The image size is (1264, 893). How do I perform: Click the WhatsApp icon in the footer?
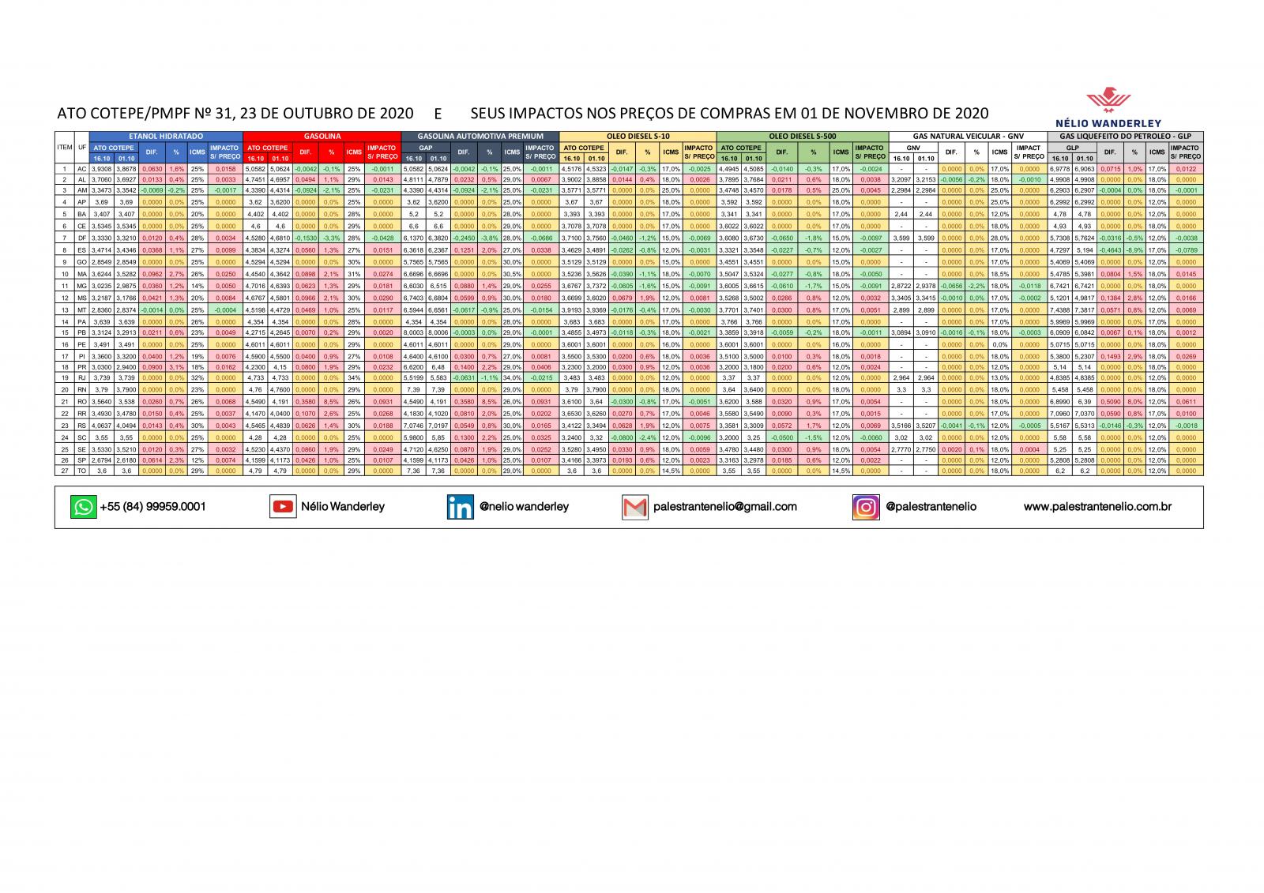coord(83,507)
